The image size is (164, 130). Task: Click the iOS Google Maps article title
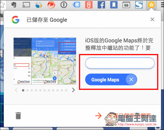pos(119,44)
